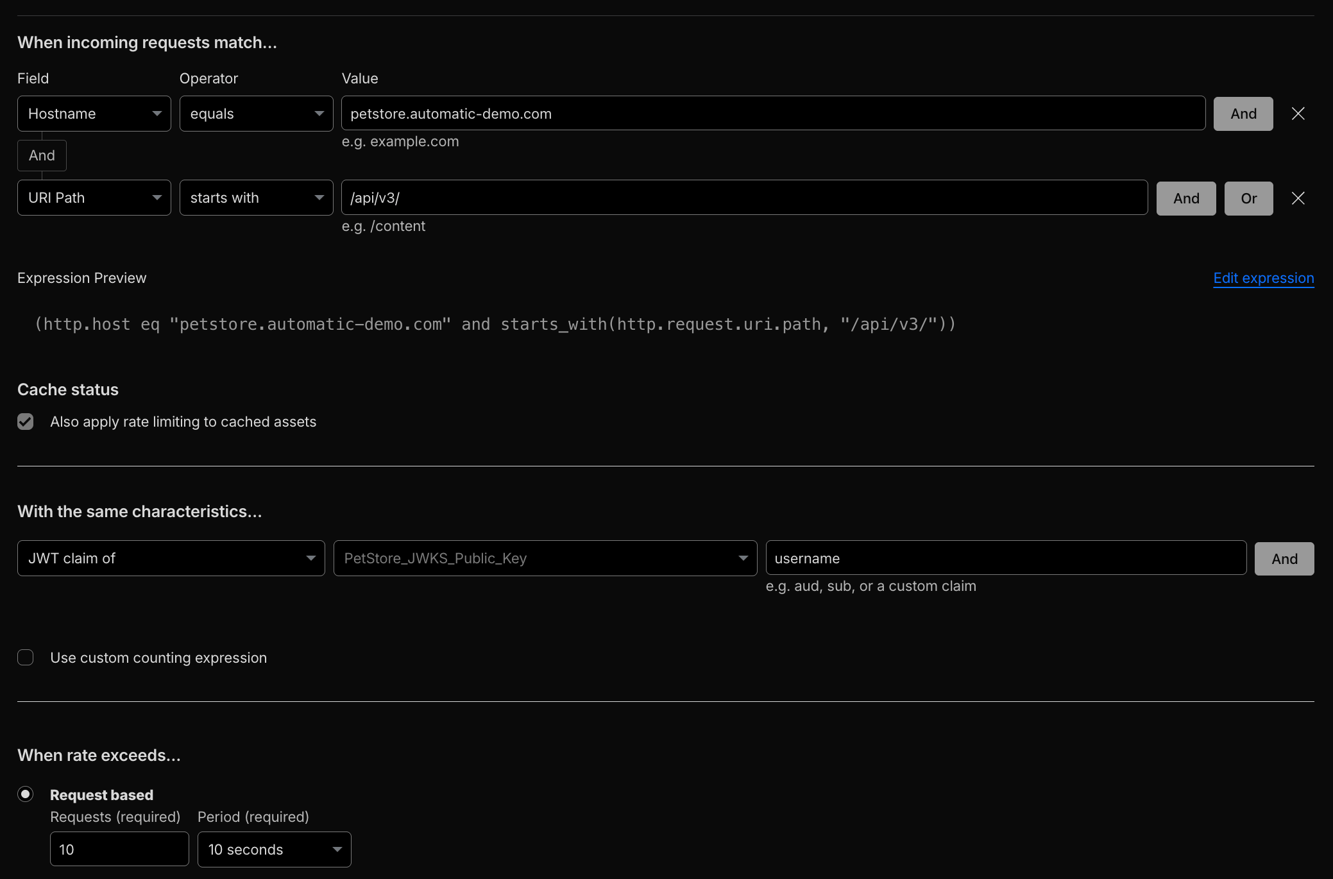Click the And button next to Hostname value
1333x879 pixels.
1242,114
